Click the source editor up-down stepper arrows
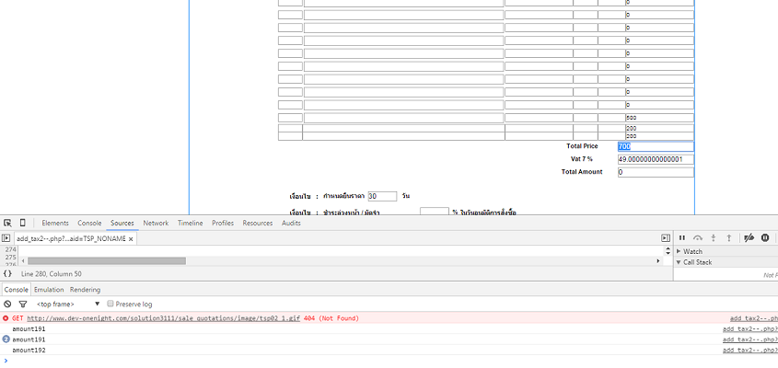Screen dimensions: 778x368 pos(668,251)
